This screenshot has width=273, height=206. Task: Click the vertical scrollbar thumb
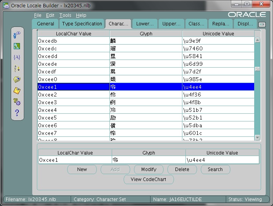pyautogui.click(x=258, y=69)
